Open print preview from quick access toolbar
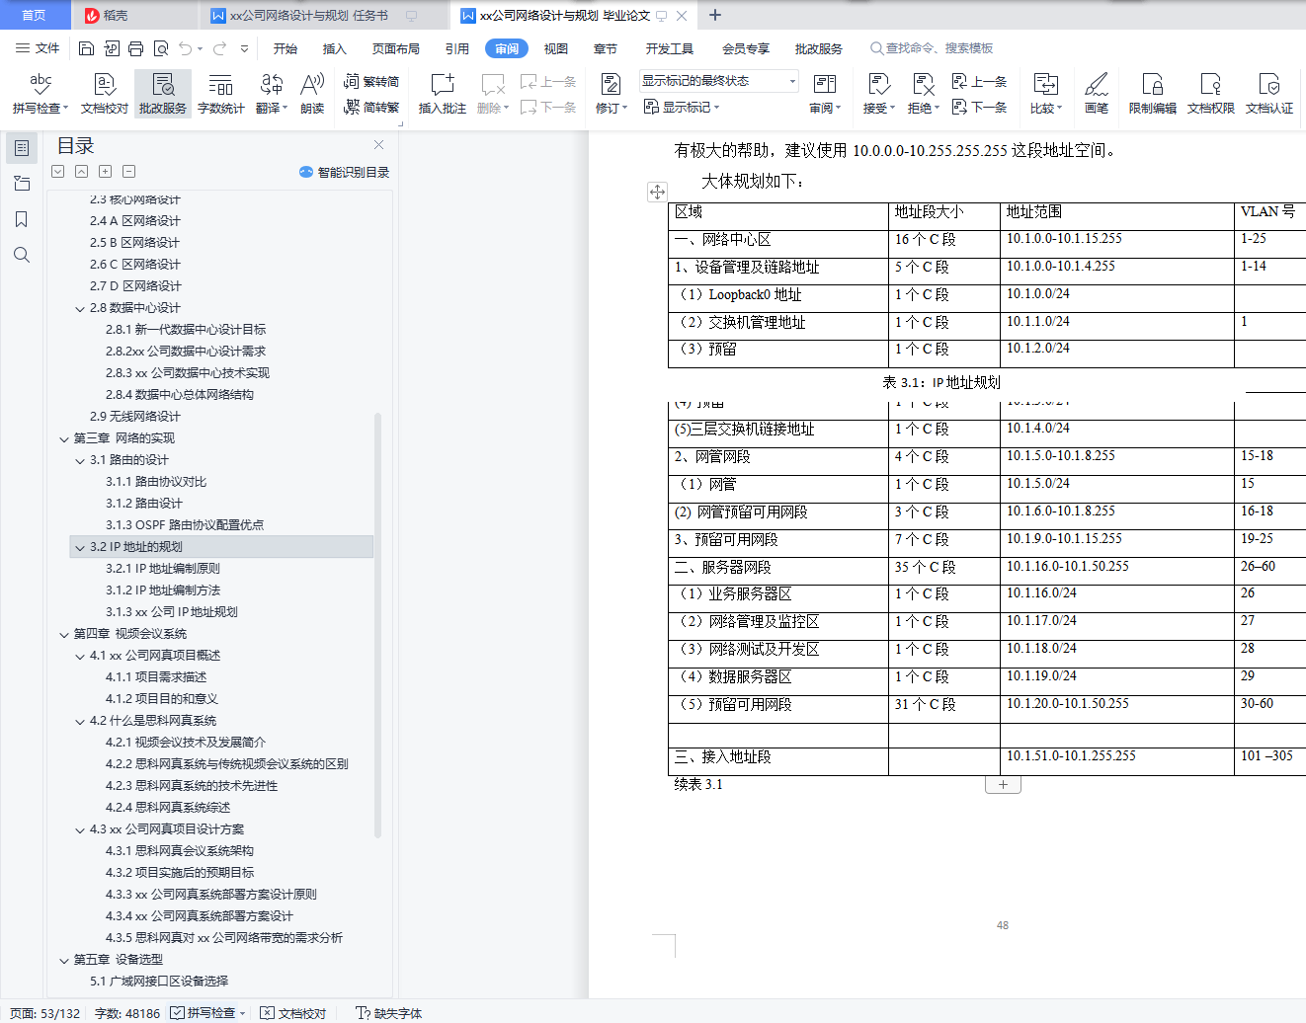This screenshot has width=1306, height=1023. pyautogui.click(x=160, y=48)
